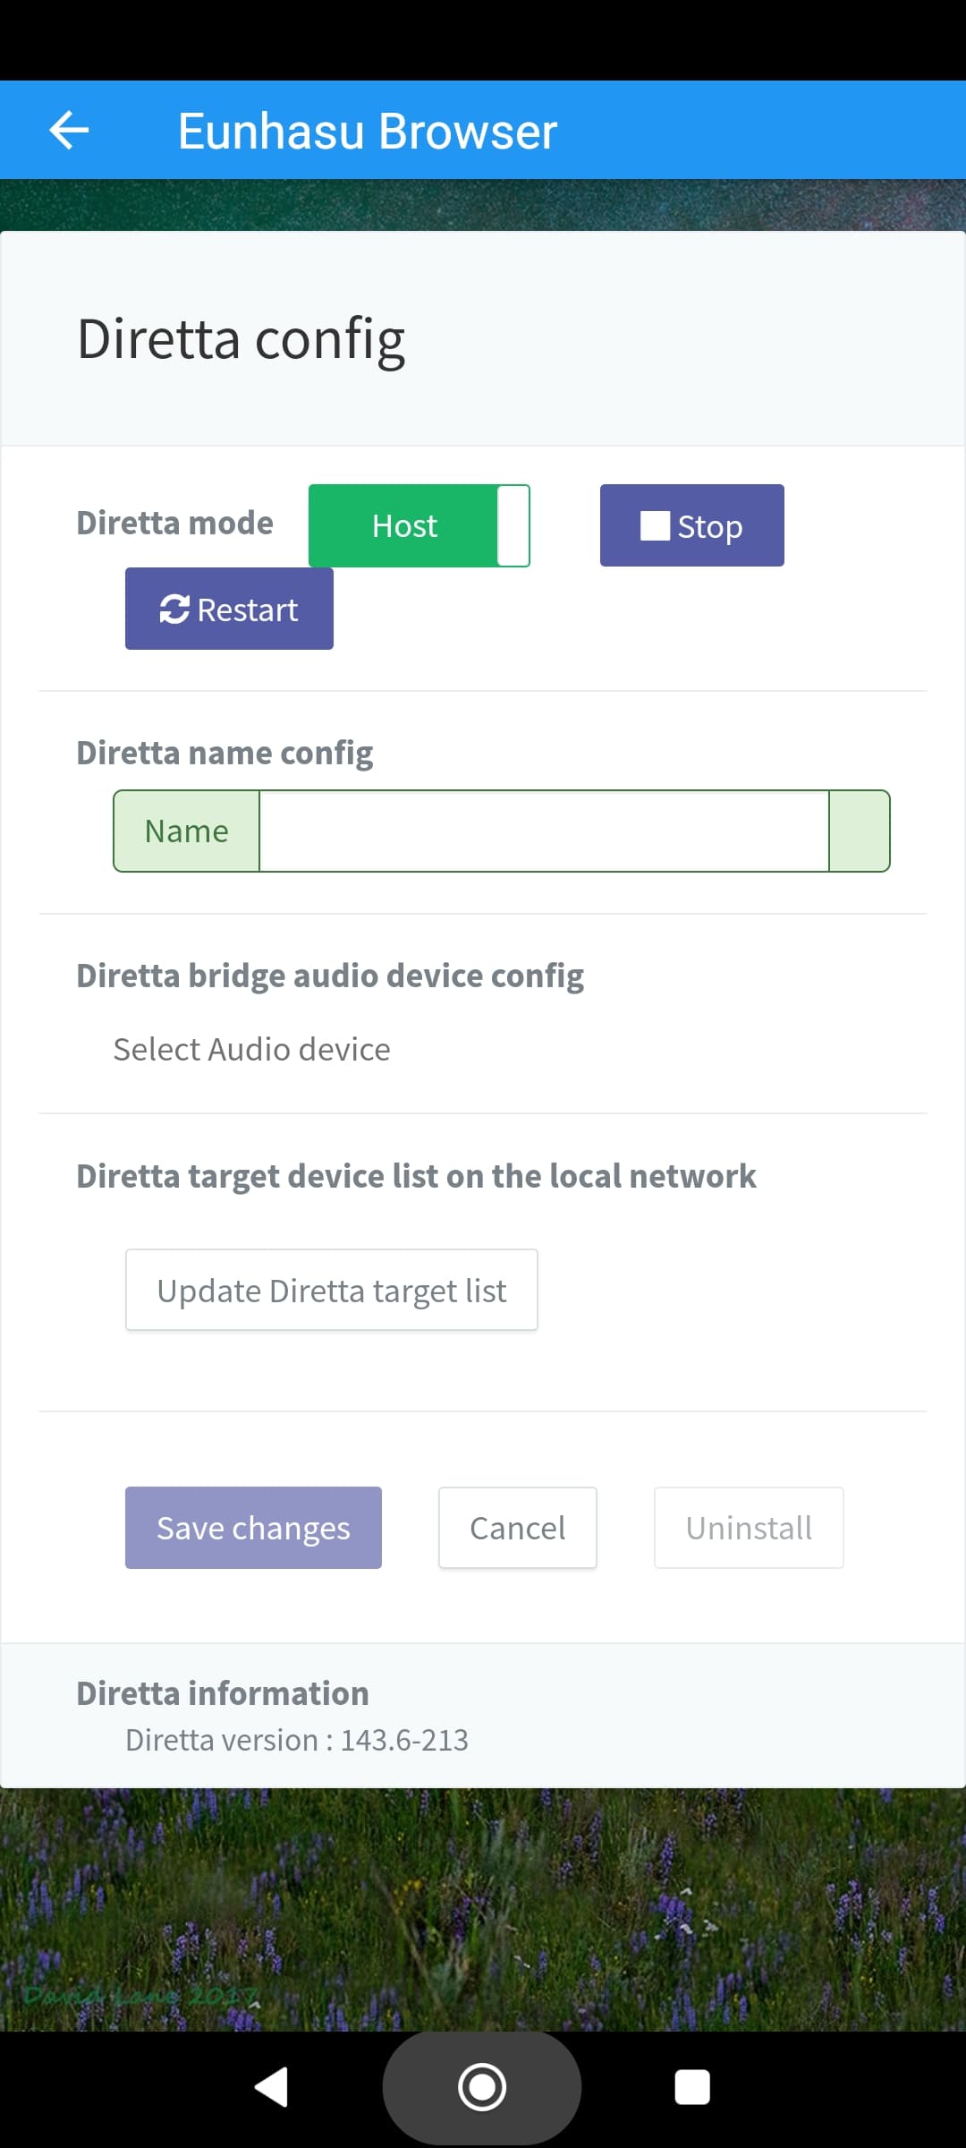This screenshot has width=966, height=2148.
Task: Click Eunhasu Browser title text
Action: (x=368, y=131)
